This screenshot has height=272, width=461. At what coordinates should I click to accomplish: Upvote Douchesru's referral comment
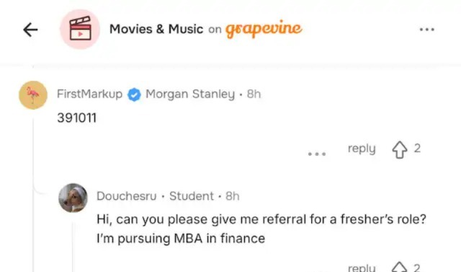click(x=399, y=267)
